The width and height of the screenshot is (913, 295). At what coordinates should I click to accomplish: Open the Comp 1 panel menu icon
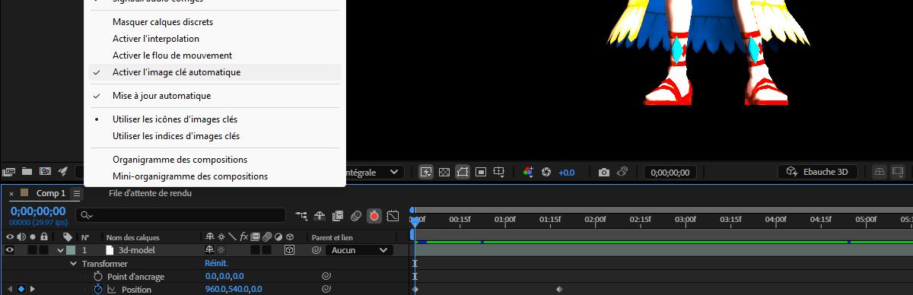click(77, 194)
